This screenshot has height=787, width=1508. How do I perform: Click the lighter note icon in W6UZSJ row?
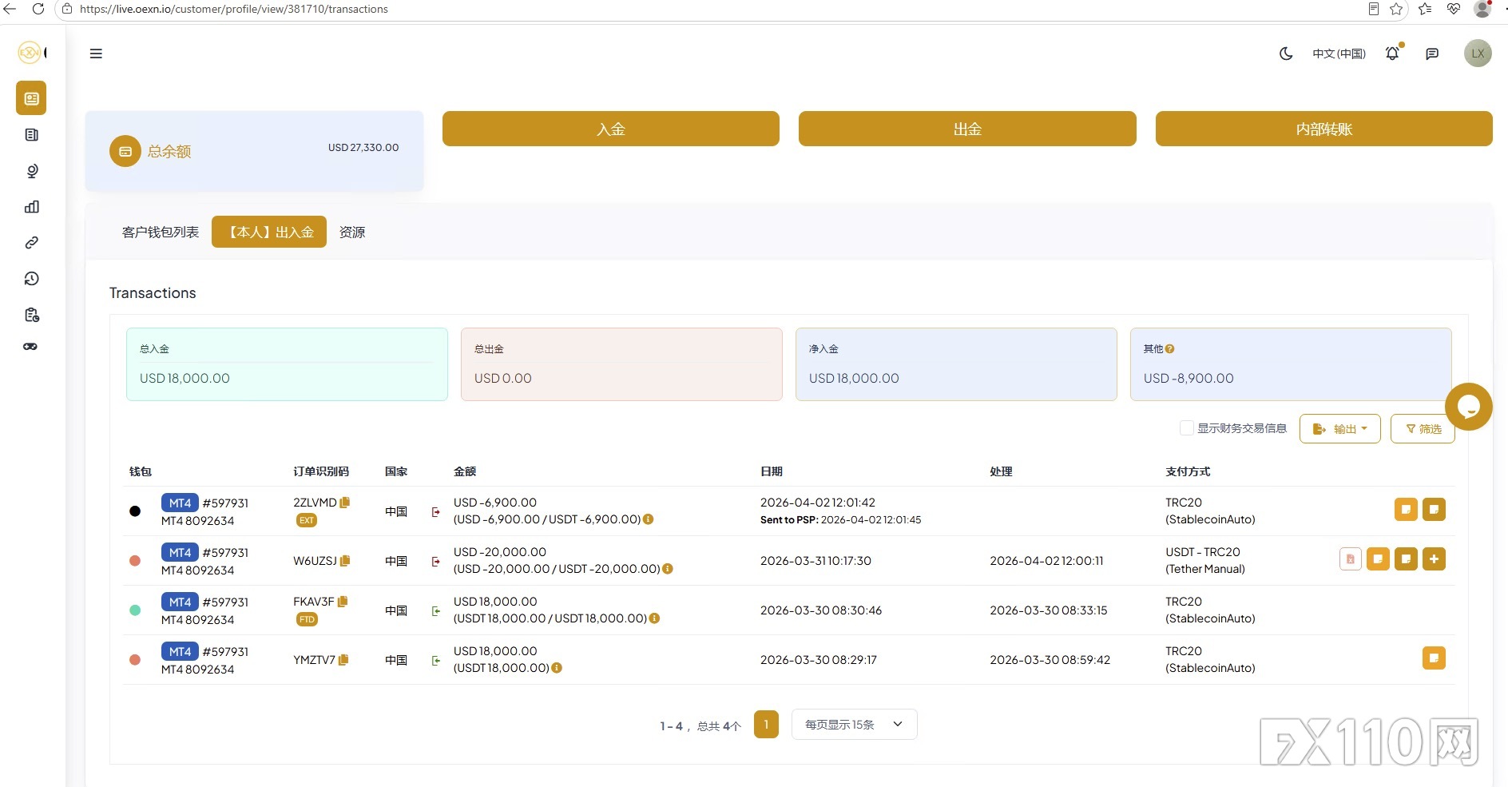[x=1378, y=559]
